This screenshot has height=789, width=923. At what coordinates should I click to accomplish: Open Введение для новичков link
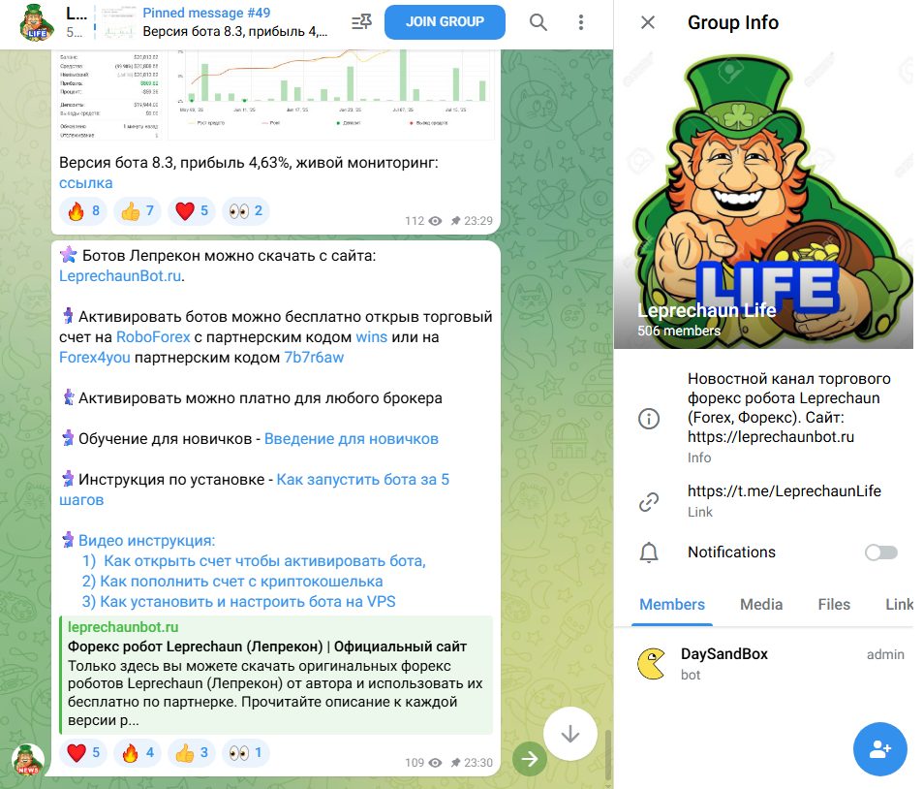tap(351, 439)
